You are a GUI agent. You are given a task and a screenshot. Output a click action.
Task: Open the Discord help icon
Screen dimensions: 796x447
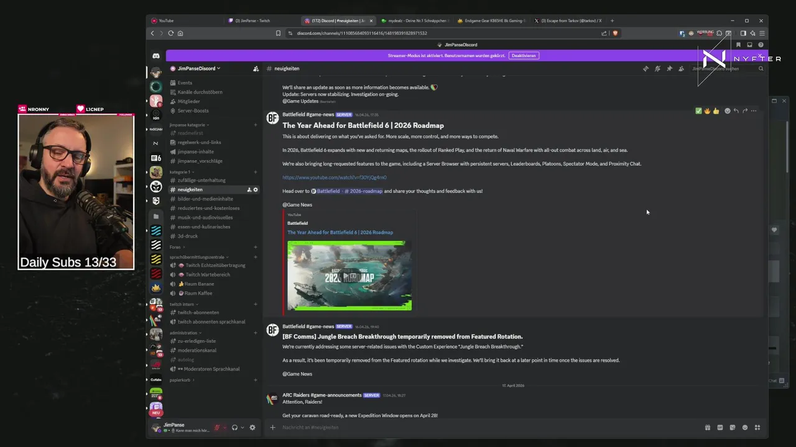click(x=761, y=45)
